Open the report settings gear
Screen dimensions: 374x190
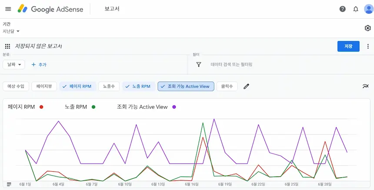(367, 28)
